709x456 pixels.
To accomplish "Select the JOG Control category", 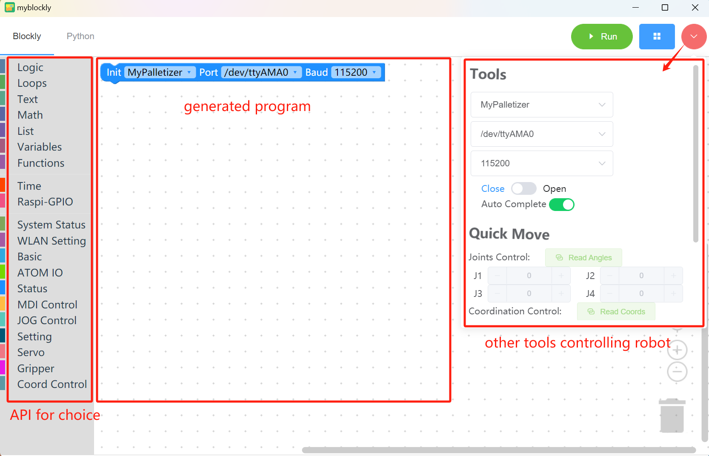I will point(47,320).
